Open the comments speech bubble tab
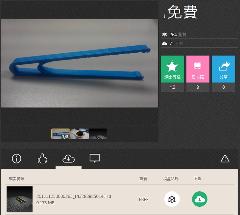Viewport: 240px width, 215px height. [x=94, y=158]
